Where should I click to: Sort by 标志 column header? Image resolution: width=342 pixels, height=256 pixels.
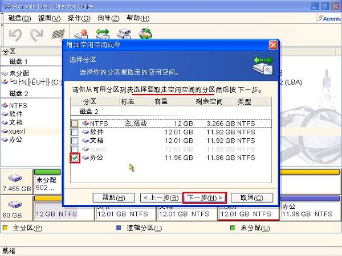[x=136, y=102]
